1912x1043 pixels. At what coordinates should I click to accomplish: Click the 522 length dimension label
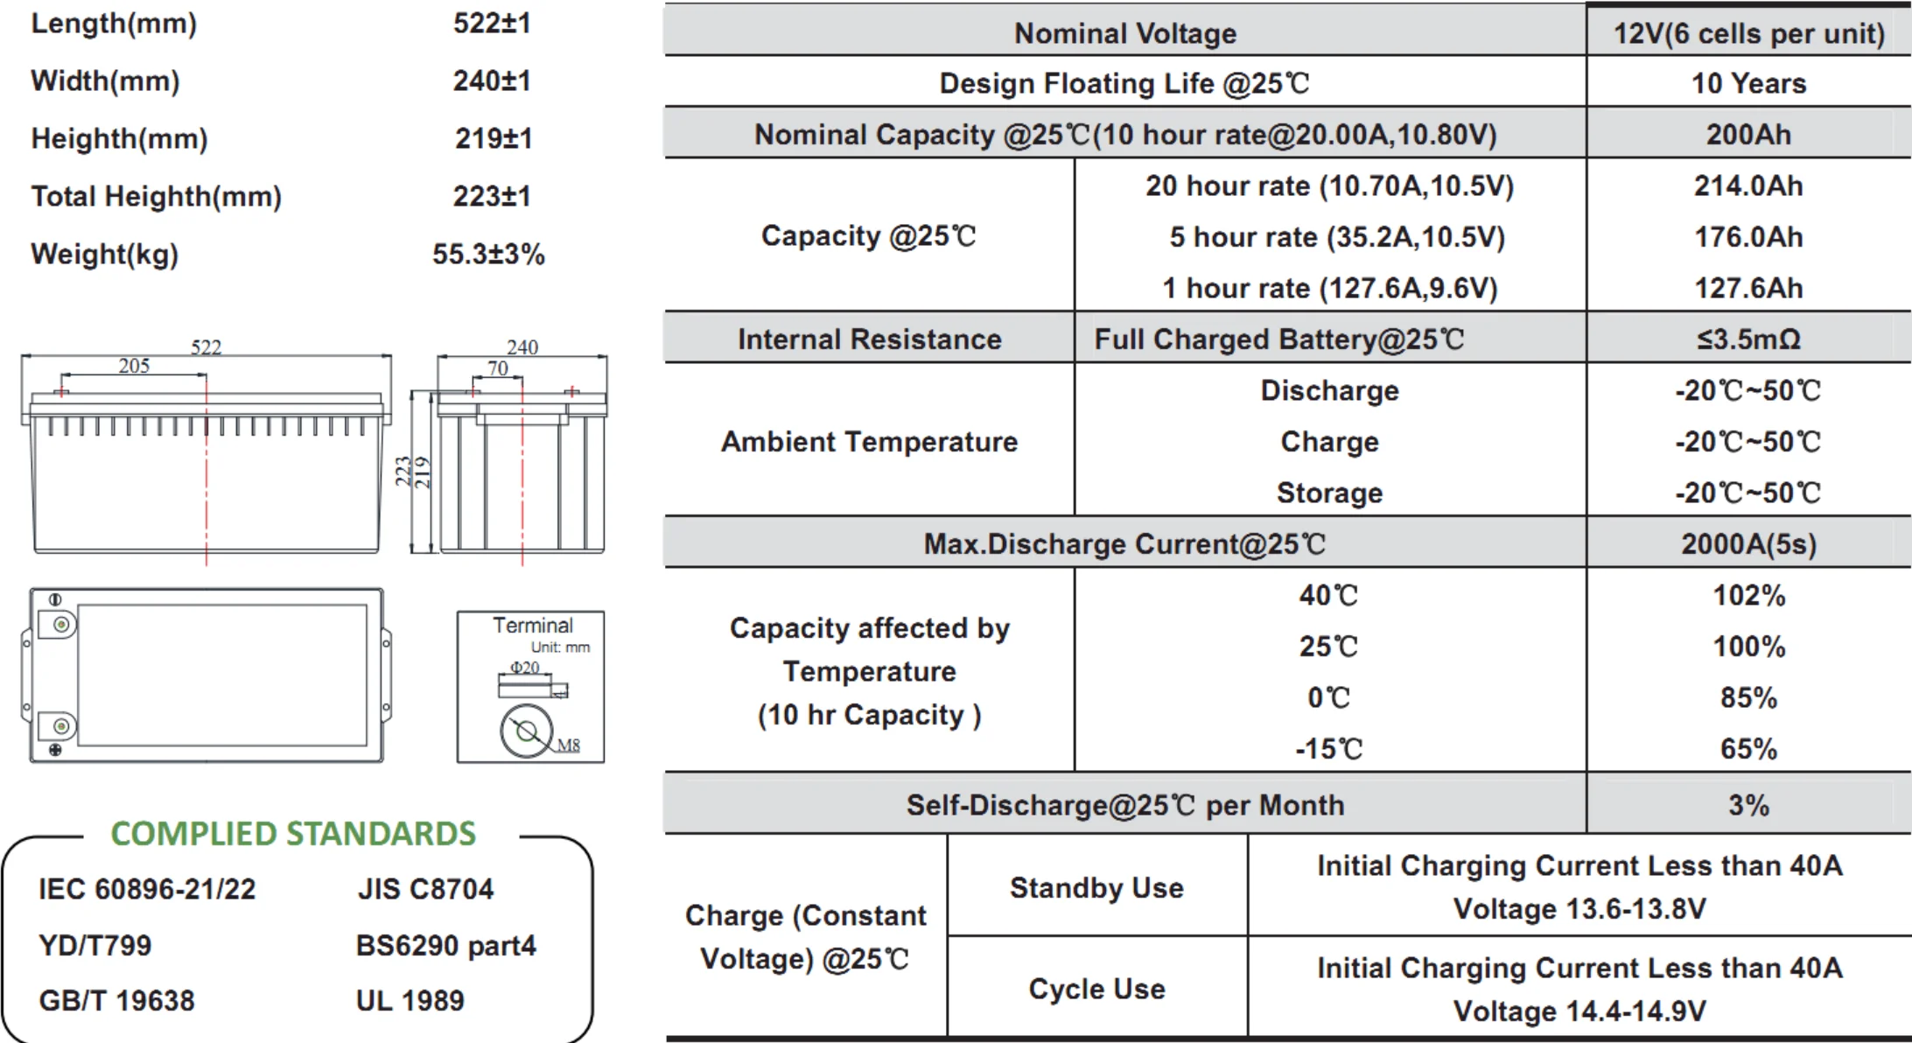(207, 347)
